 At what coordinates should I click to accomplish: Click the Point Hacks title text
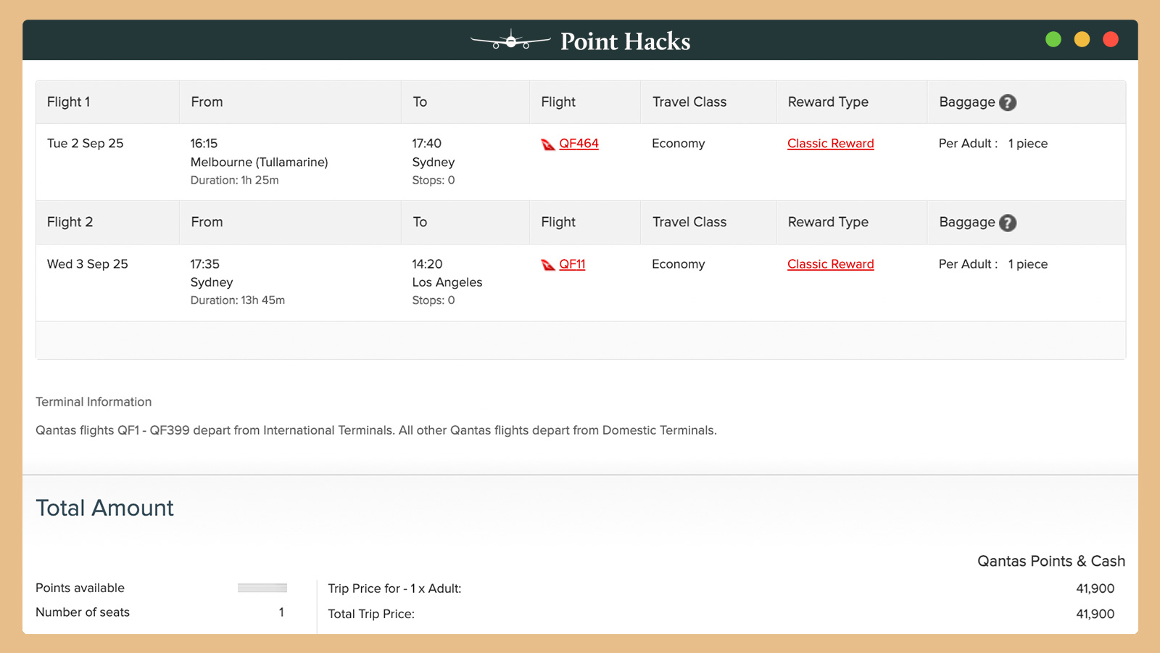pyautogui.click(x=625, y=41)
